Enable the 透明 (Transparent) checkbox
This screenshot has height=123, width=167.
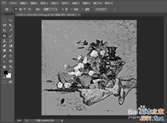click(x=82, y=9)
